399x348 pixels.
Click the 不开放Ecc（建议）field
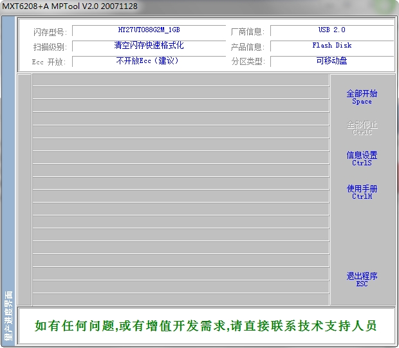[x=149, y=61]
